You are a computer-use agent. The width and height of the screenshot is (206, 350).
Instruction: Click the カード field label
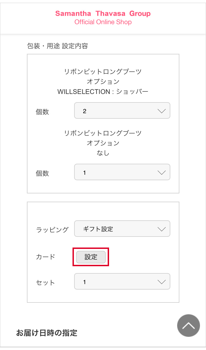pos(46,257)
